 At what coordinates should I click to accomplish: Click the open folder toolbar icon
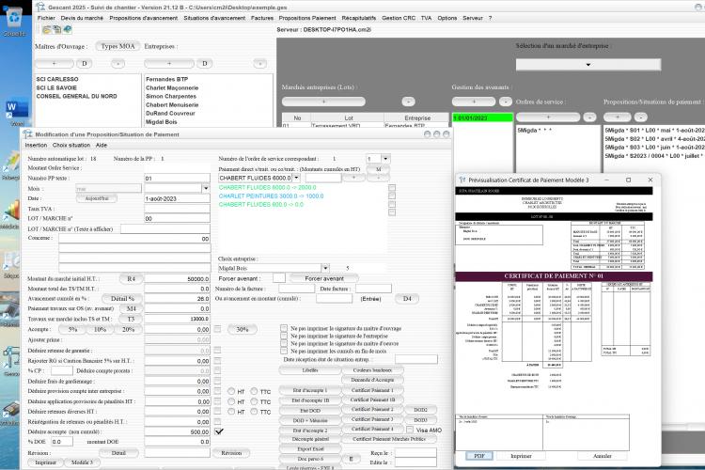coord(46,30)
